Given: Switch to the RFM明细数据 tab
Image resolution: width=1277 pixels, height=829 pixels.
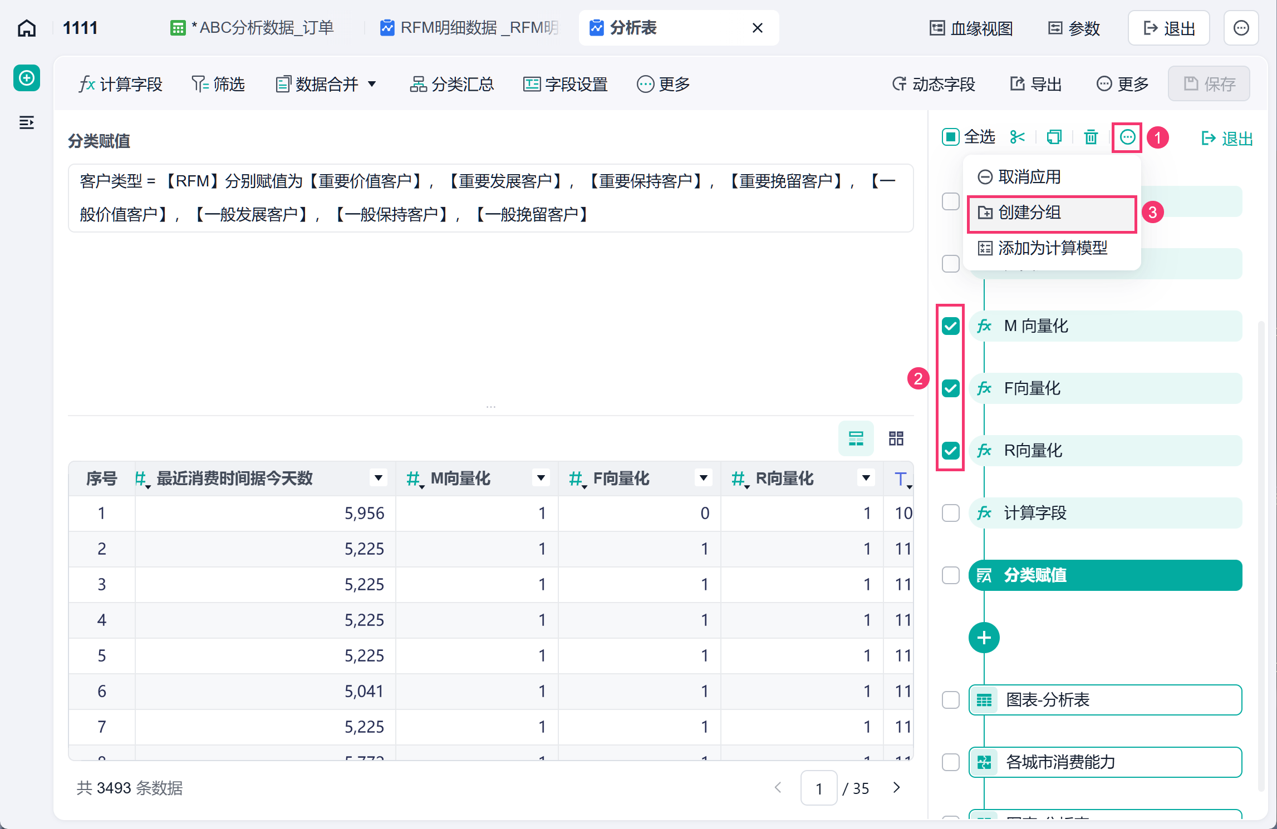Looking at the screenshot, I should 469,28.
